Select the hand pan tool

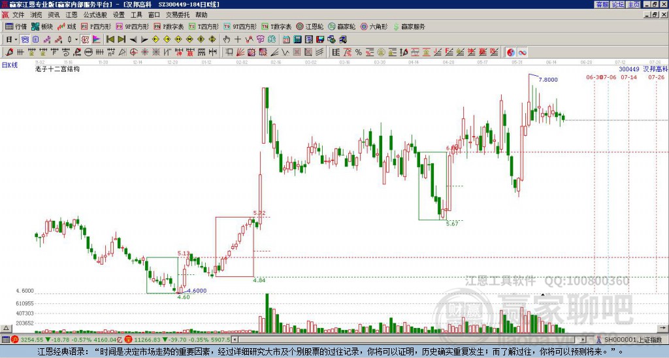tap(227, 40)
